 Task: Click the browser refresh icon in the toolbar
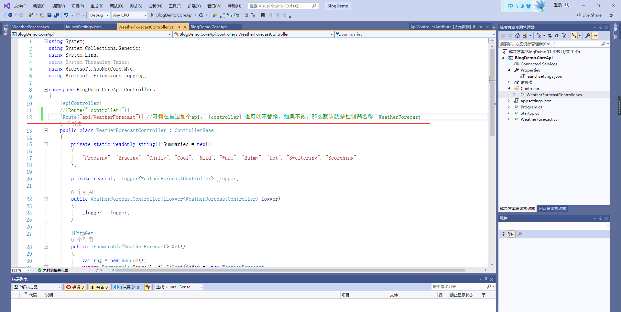[x=201, y=15]
